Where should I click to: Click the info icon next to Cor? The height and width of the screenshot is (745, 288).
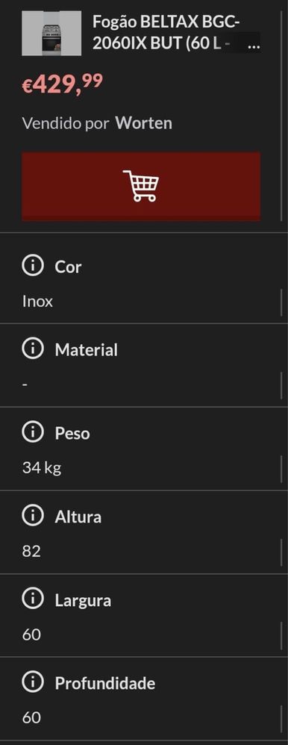coord(33,266)
